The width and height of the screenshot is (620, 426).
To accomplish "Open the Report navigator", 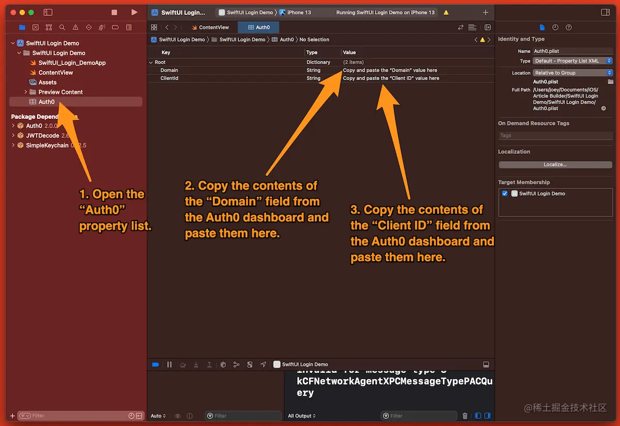I will point(129,27).
